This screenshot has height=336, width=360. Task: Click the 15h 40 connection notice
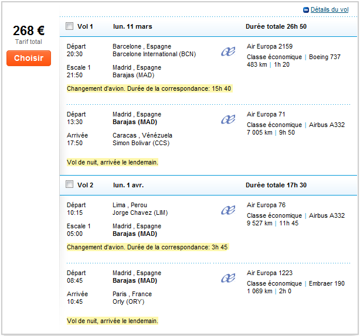pos(149,88)
